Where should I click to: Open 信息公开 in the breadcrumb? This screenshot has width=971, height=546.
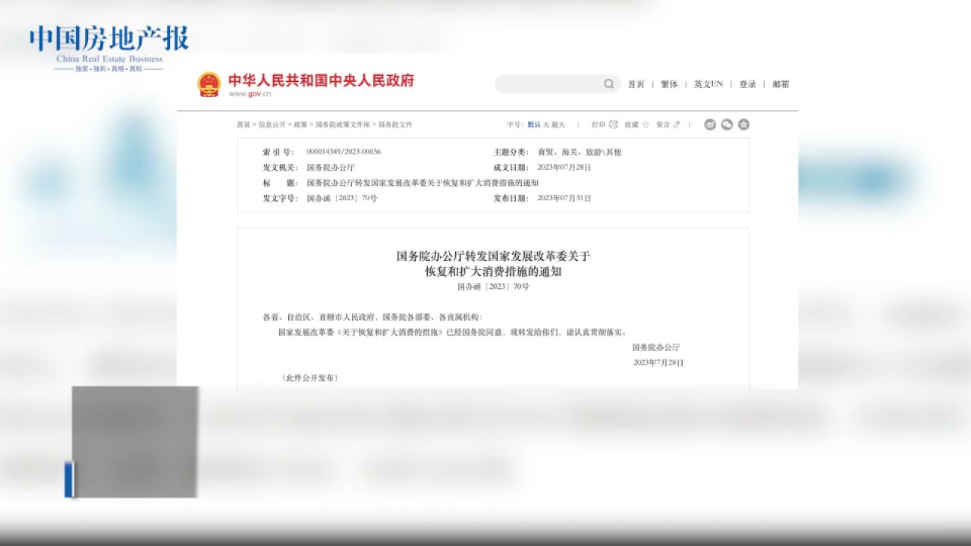point(272,124)
